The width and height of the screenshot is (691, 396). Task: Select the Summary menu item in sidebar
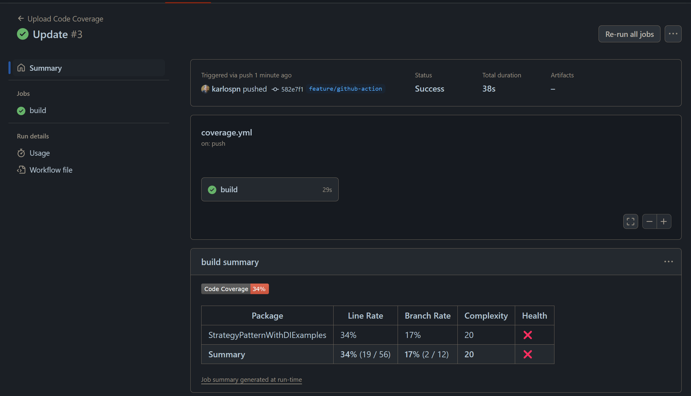46,67
